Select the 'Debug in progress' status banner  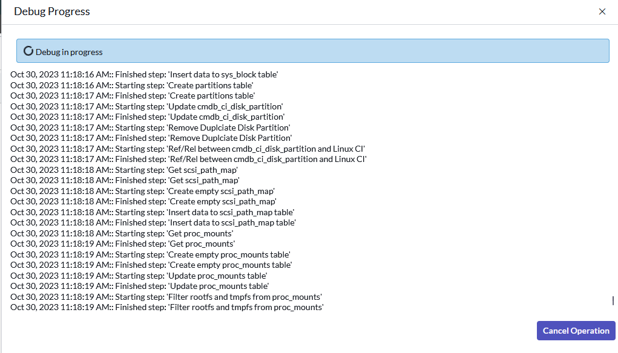point(312,51)
